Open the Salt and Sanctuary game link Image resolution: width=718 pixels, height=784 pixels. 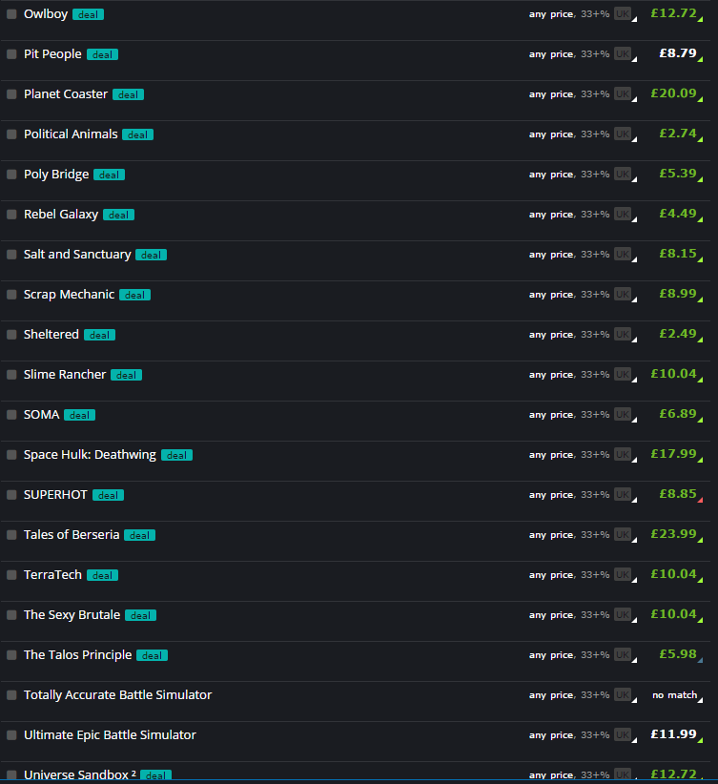pos(77,255)
